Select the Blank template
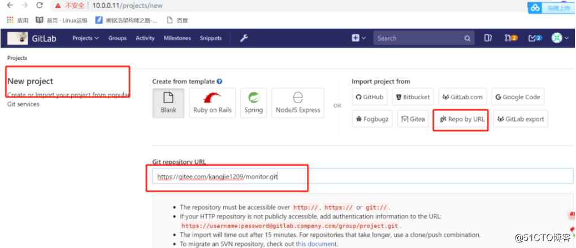Image resolution: width=576 pixels, height=248 pixels. 168,103
